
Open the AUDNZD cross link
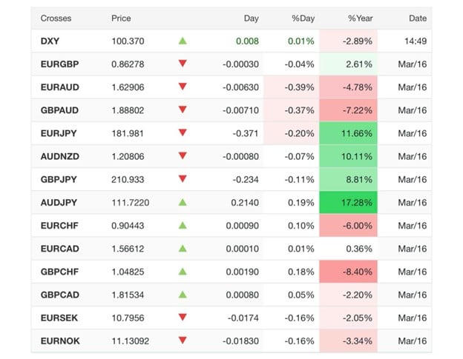pyautogui.click(x=60, y=156)
